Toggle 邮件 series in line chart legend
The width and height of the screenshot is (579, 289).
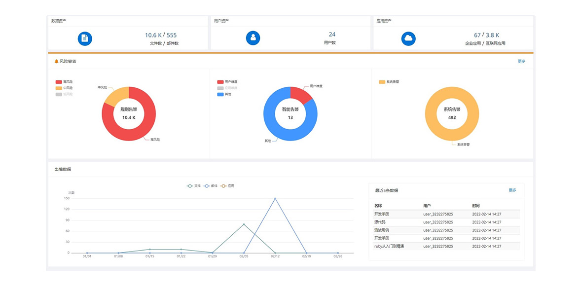[x=211, y=186]
